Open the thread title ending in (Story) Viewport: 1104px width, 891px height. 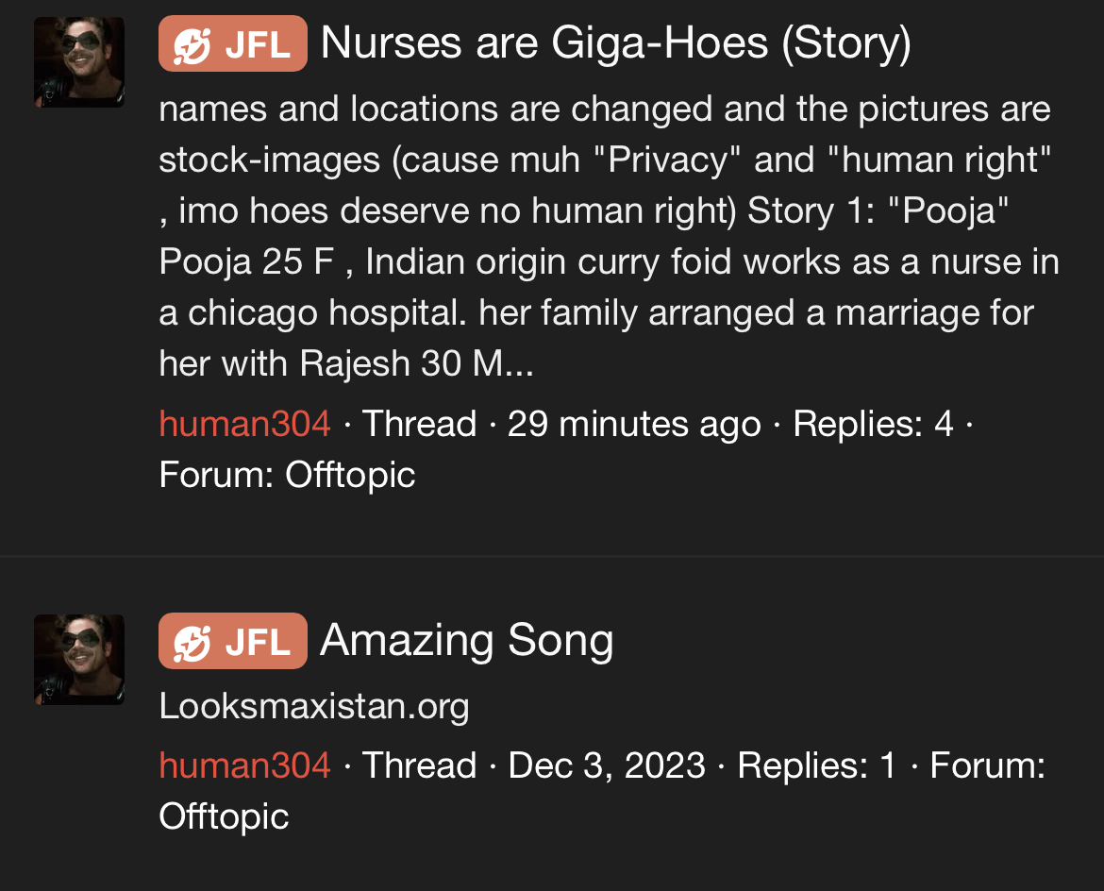[615, 42]
